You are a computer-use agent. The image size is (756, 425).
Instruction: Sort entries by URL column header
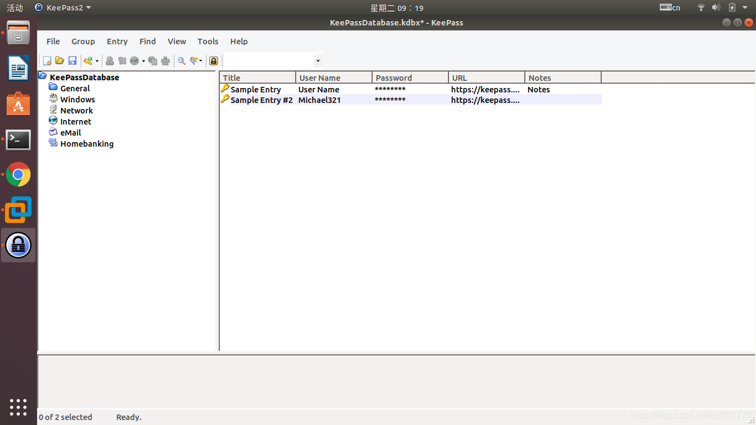(x=487, y=77)
